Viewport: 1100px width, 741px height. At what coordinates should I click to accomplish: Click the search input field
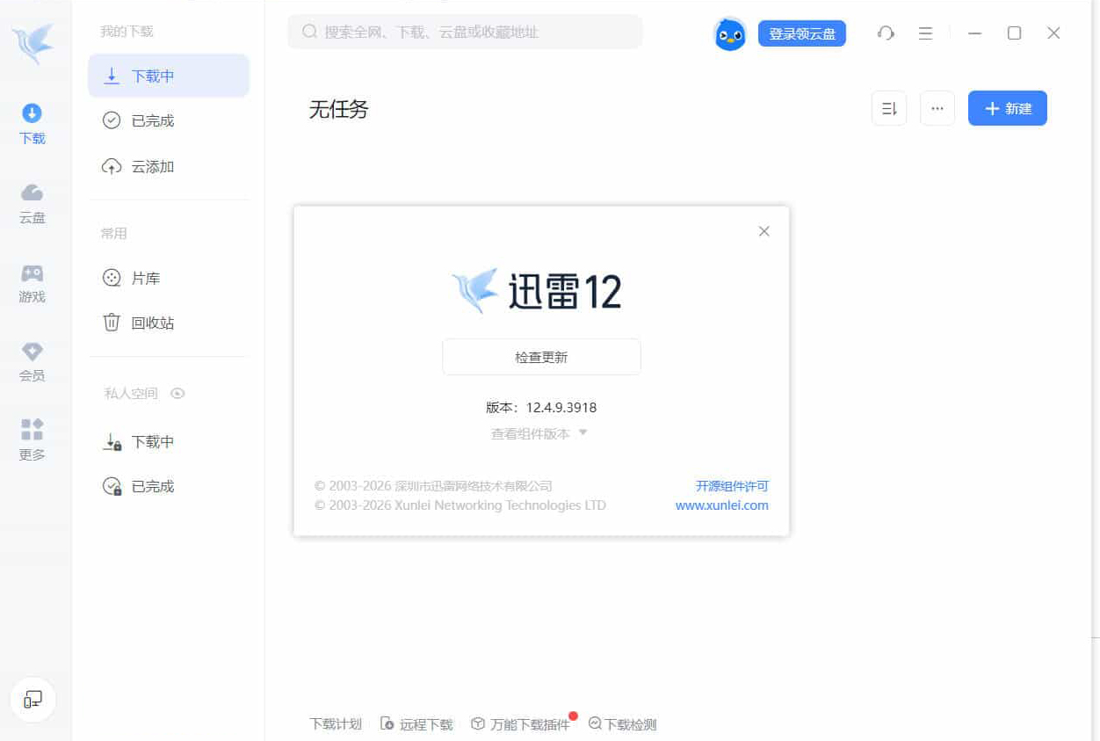point(474,33)
